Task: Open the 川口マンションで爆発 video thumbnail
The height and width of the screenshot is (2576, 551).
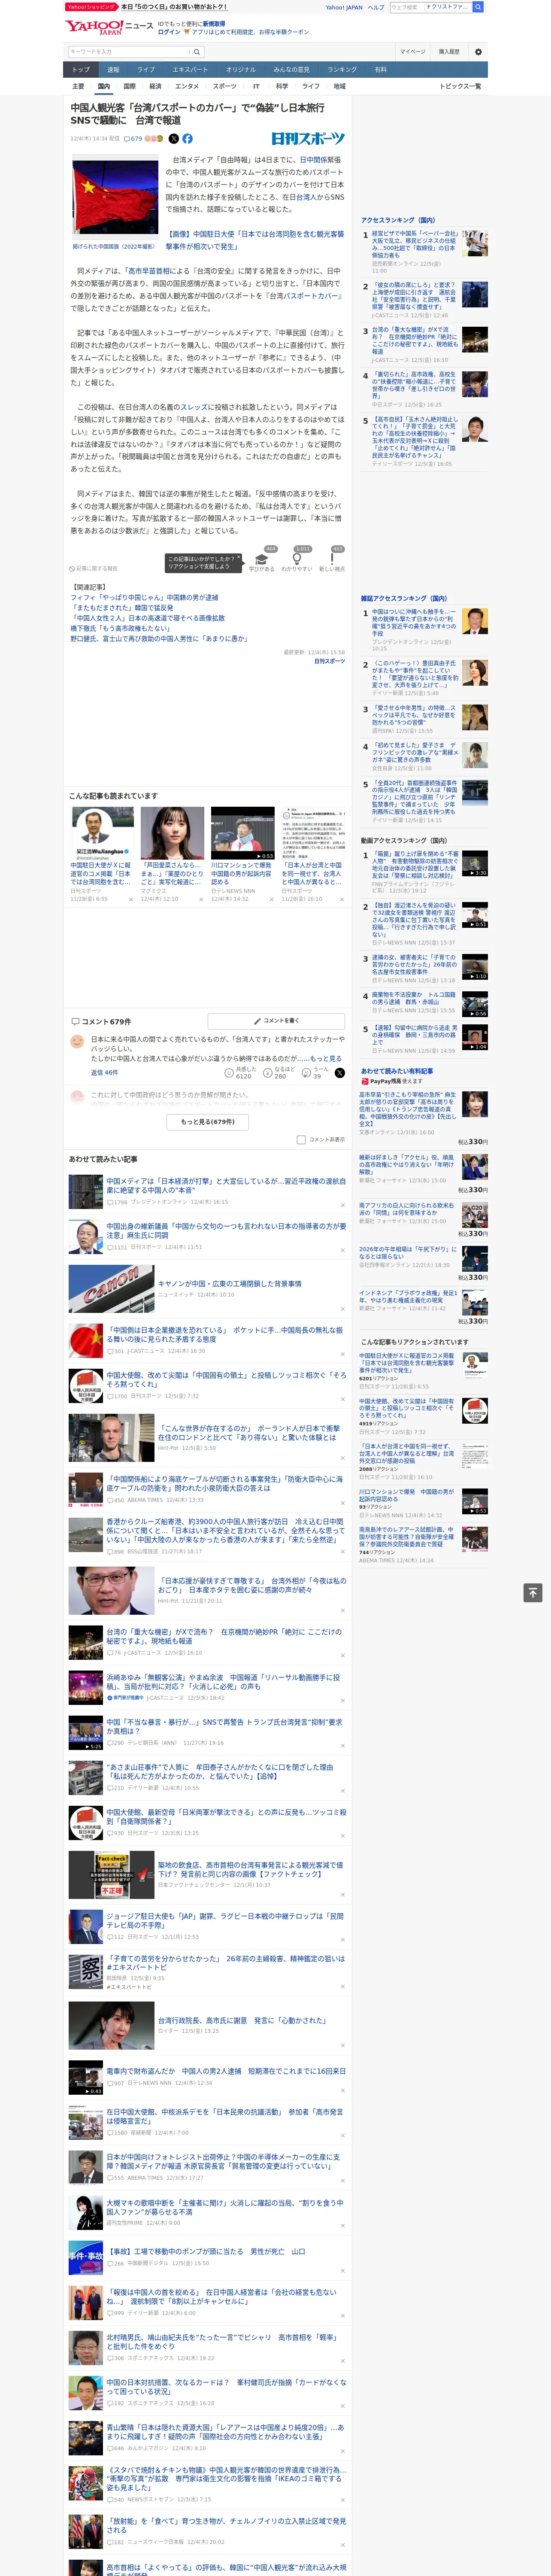Action: point(242,833)
